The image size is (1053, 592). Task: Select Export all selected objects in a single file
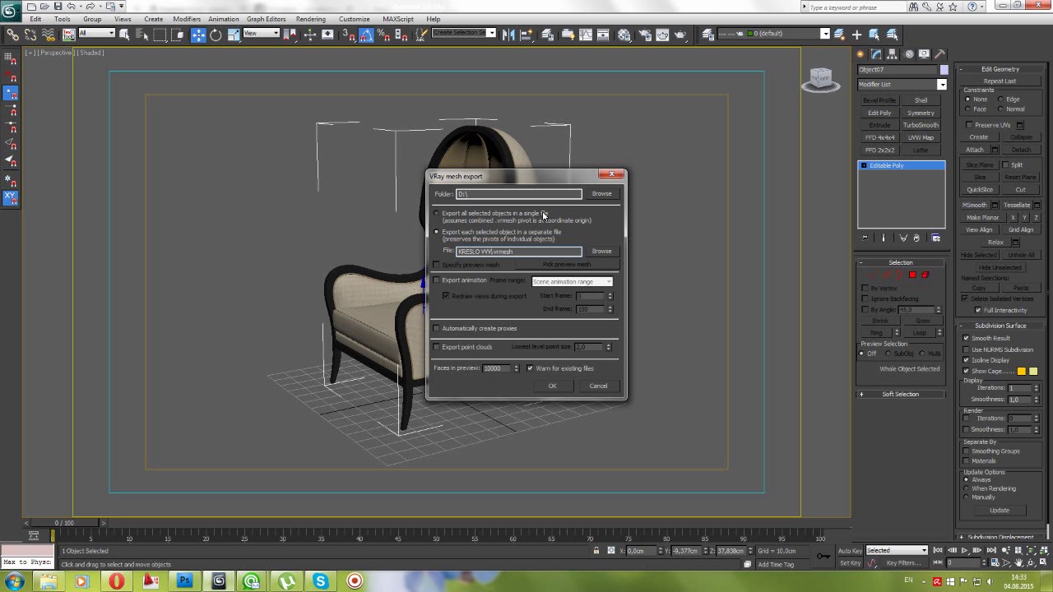pos(437,213)
